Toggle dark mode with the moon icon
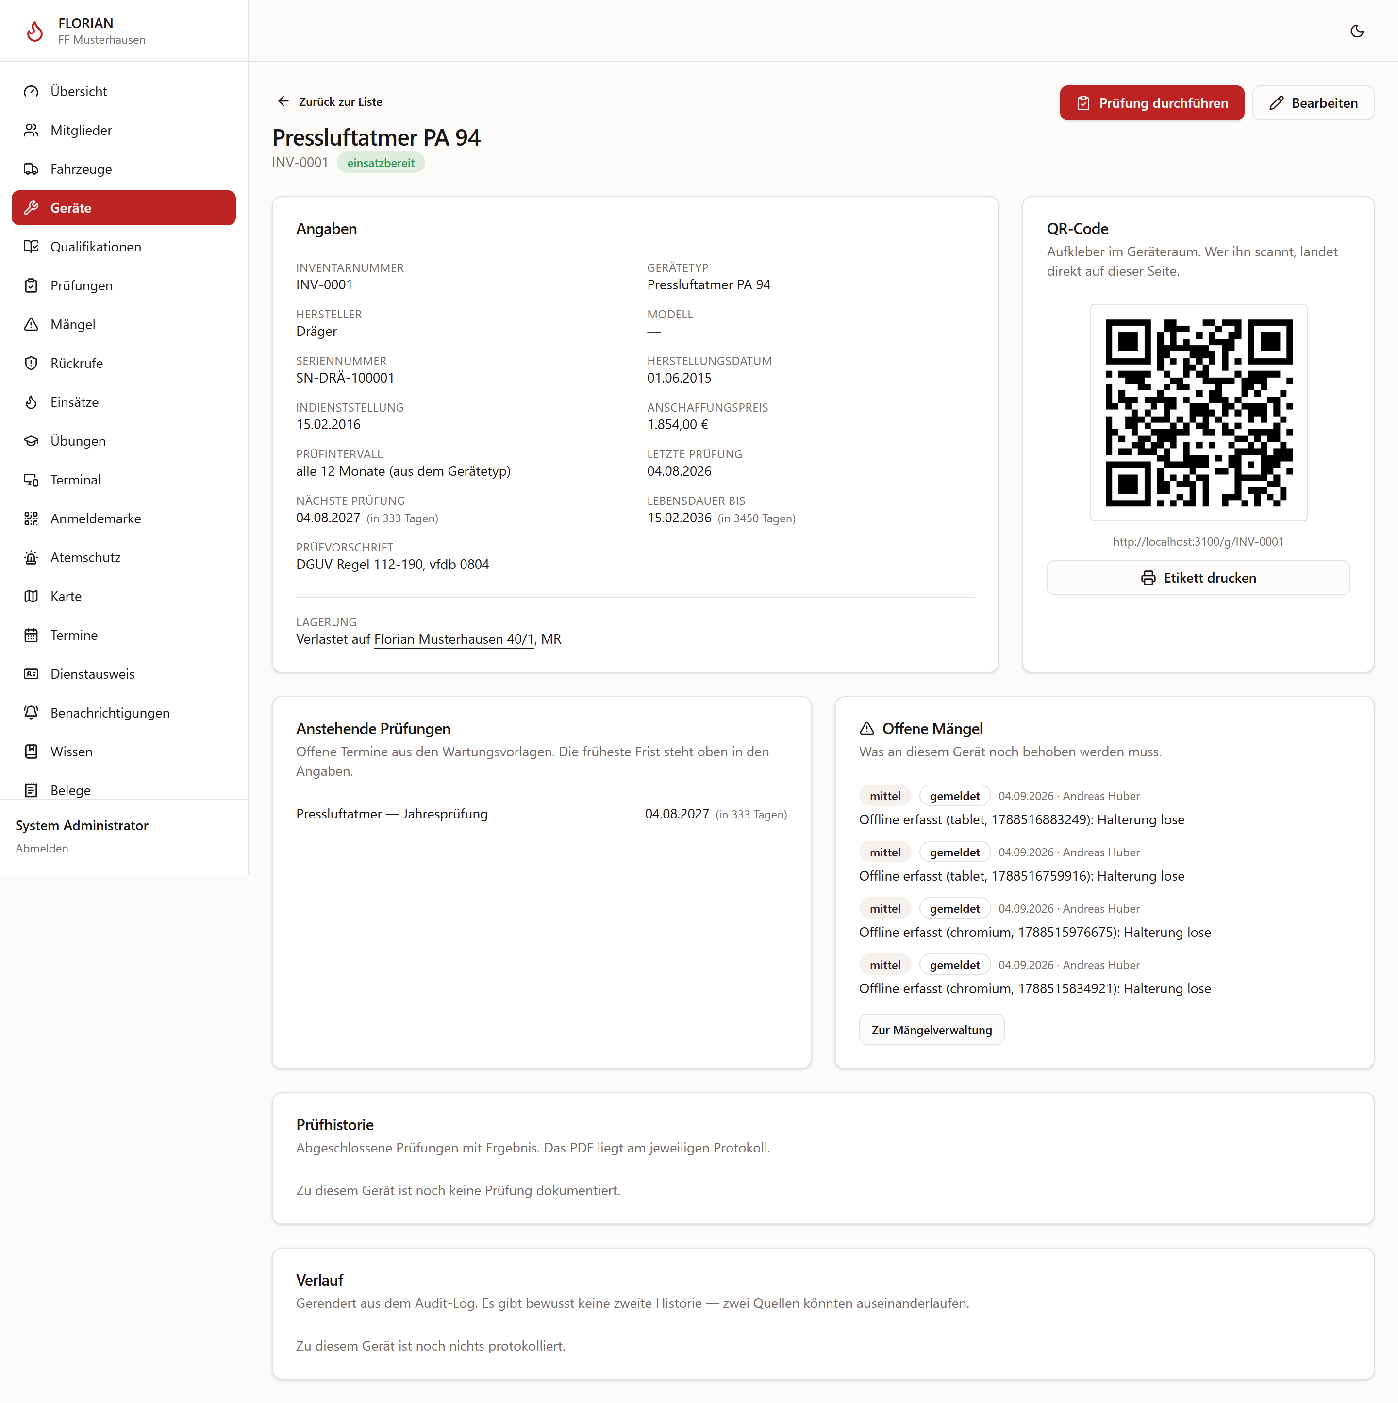This screenshot has height=1403, width=1398. 1357,31
